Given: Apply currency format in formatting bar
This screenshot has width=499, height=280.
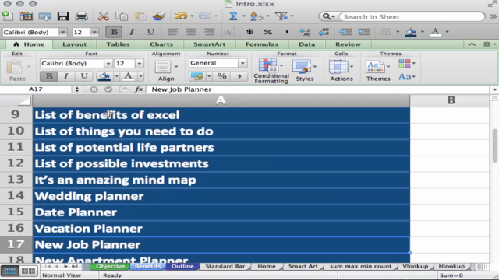Looking at the screenshot, I should click(249, 32).
